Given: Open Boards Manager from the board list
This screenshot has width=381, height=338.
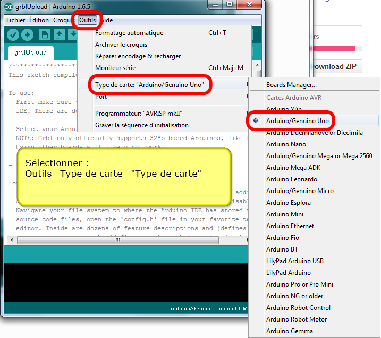Looking at the screenshot, I should [291, 85].
